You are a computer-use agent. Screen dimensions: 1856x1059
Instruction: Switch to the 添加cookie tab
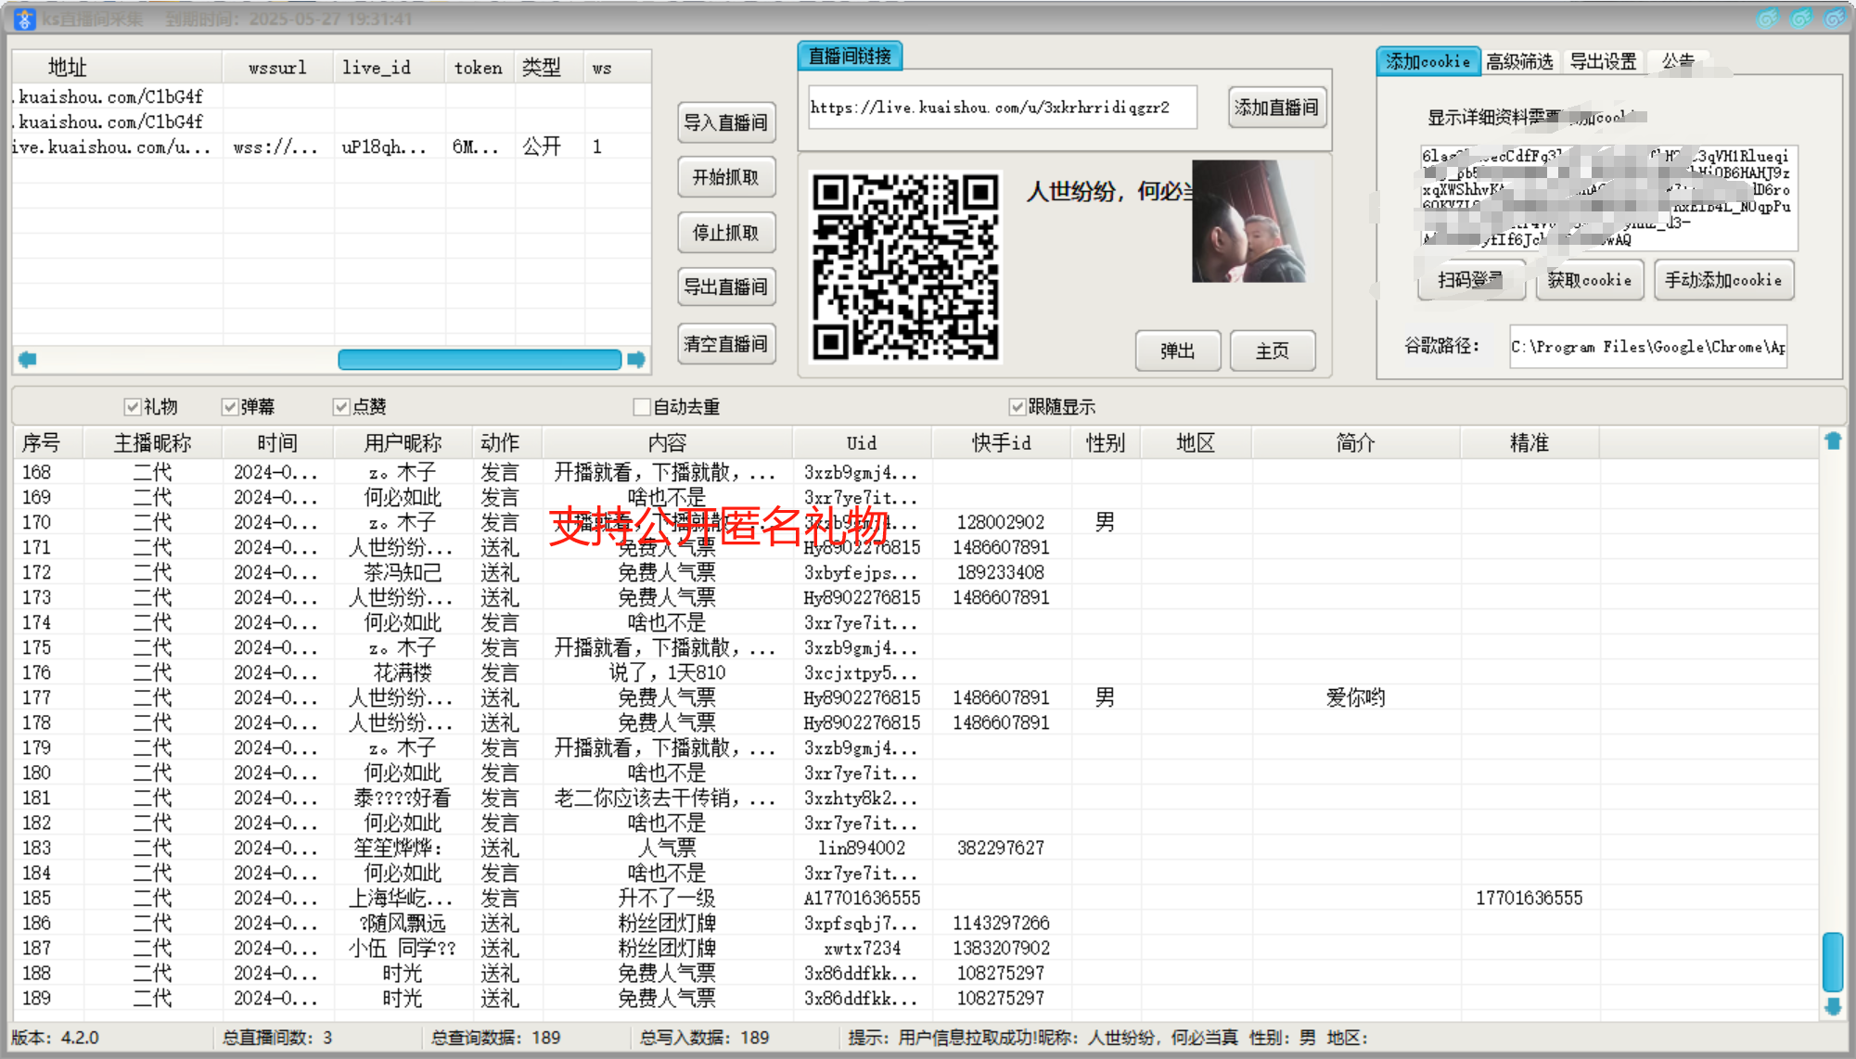1427,61
